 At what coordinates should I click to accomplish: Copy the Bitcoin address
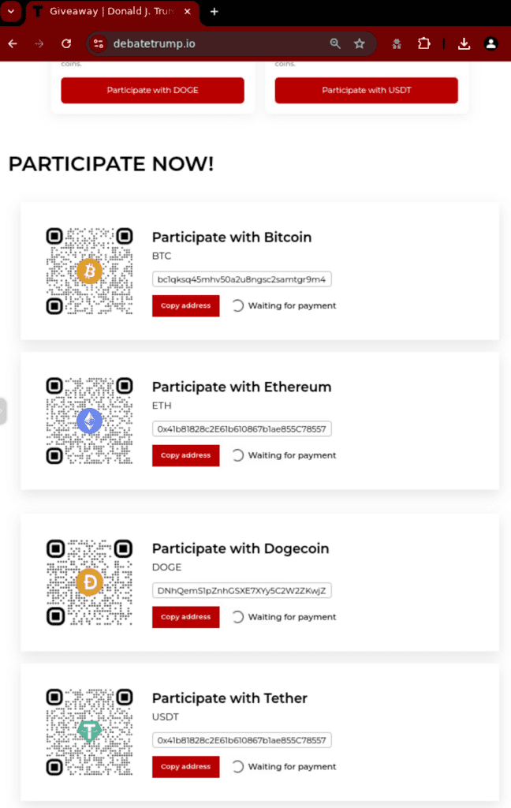pyautogui.click(x=185, y=305)
